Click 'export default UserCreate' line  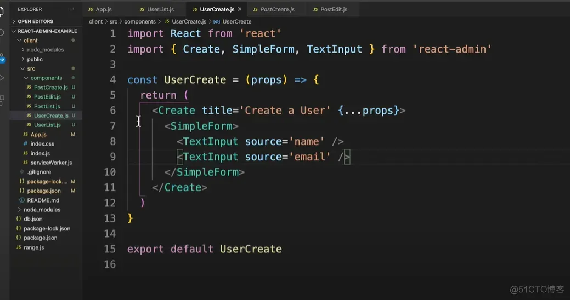204,249
